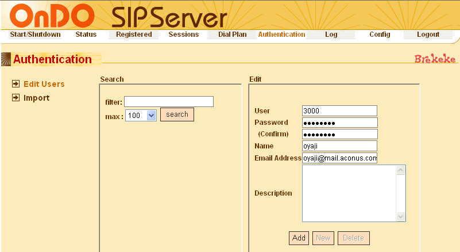The width and height of the screenshot is (460, 252).
Task: Click the Add button
Action: (x=299, y=238)
